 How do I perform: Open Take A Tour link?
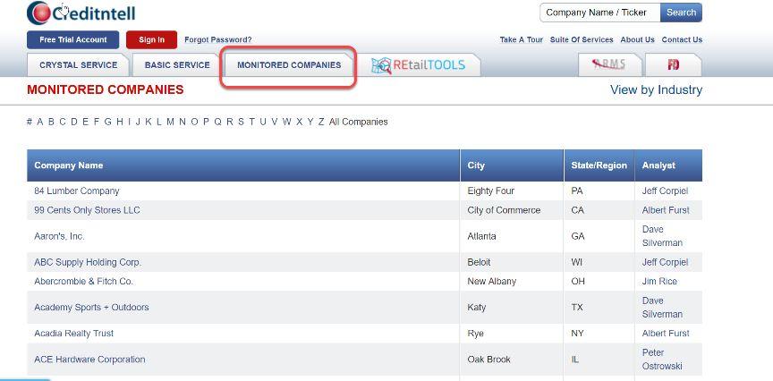[521, 40]
